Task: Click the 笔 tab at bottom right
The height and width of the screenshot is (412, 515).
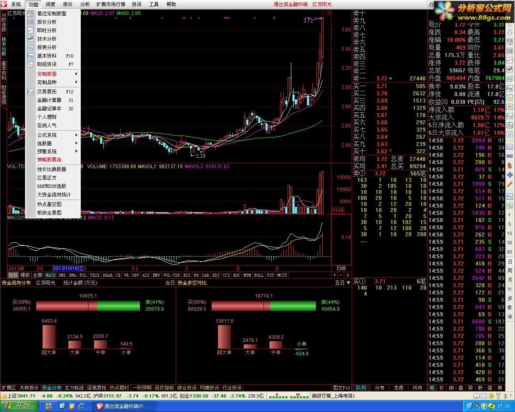Action: coord(432,388)
